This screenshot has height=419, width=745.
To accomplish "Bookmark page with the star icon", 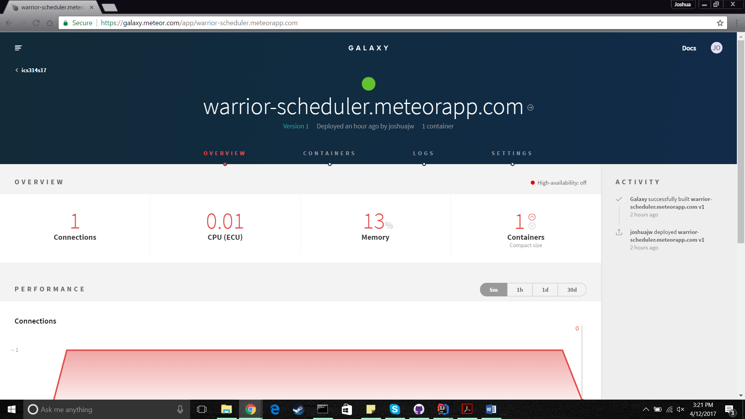I will [x=720, y=23].
